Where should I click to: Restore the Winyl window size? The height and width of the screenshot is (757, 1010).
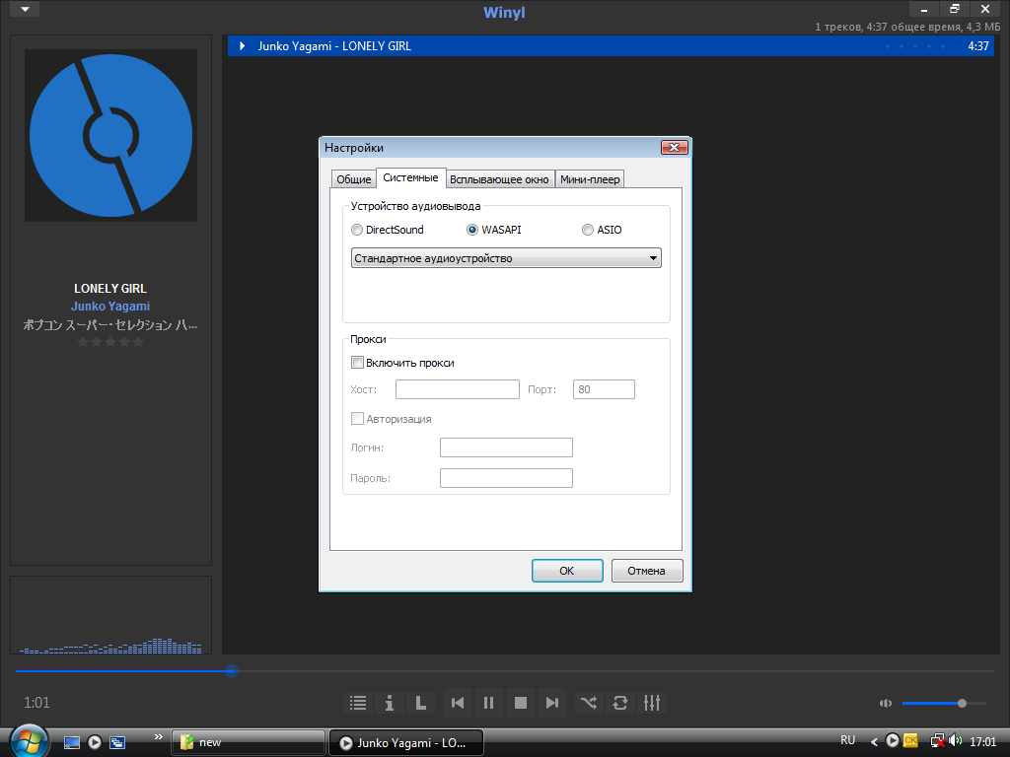pos(955,9)
